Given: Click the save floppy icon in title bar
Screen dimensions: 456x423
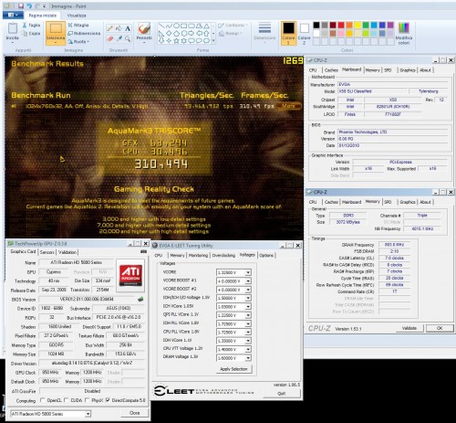Looking at the screenshot, I should click(21, 5).
